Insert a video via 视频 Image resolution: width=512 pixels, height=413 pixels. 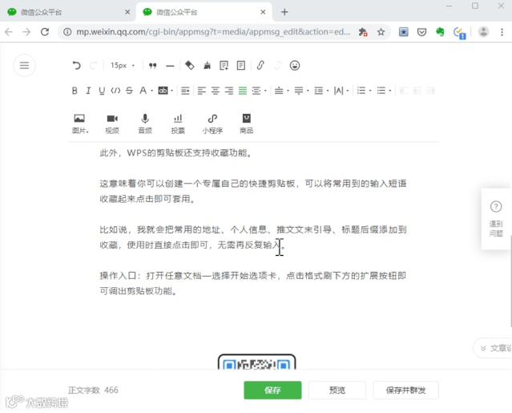coord(112,123)
